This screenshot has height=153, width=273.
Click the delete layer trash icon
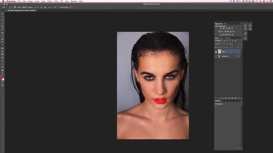point(239,98)
